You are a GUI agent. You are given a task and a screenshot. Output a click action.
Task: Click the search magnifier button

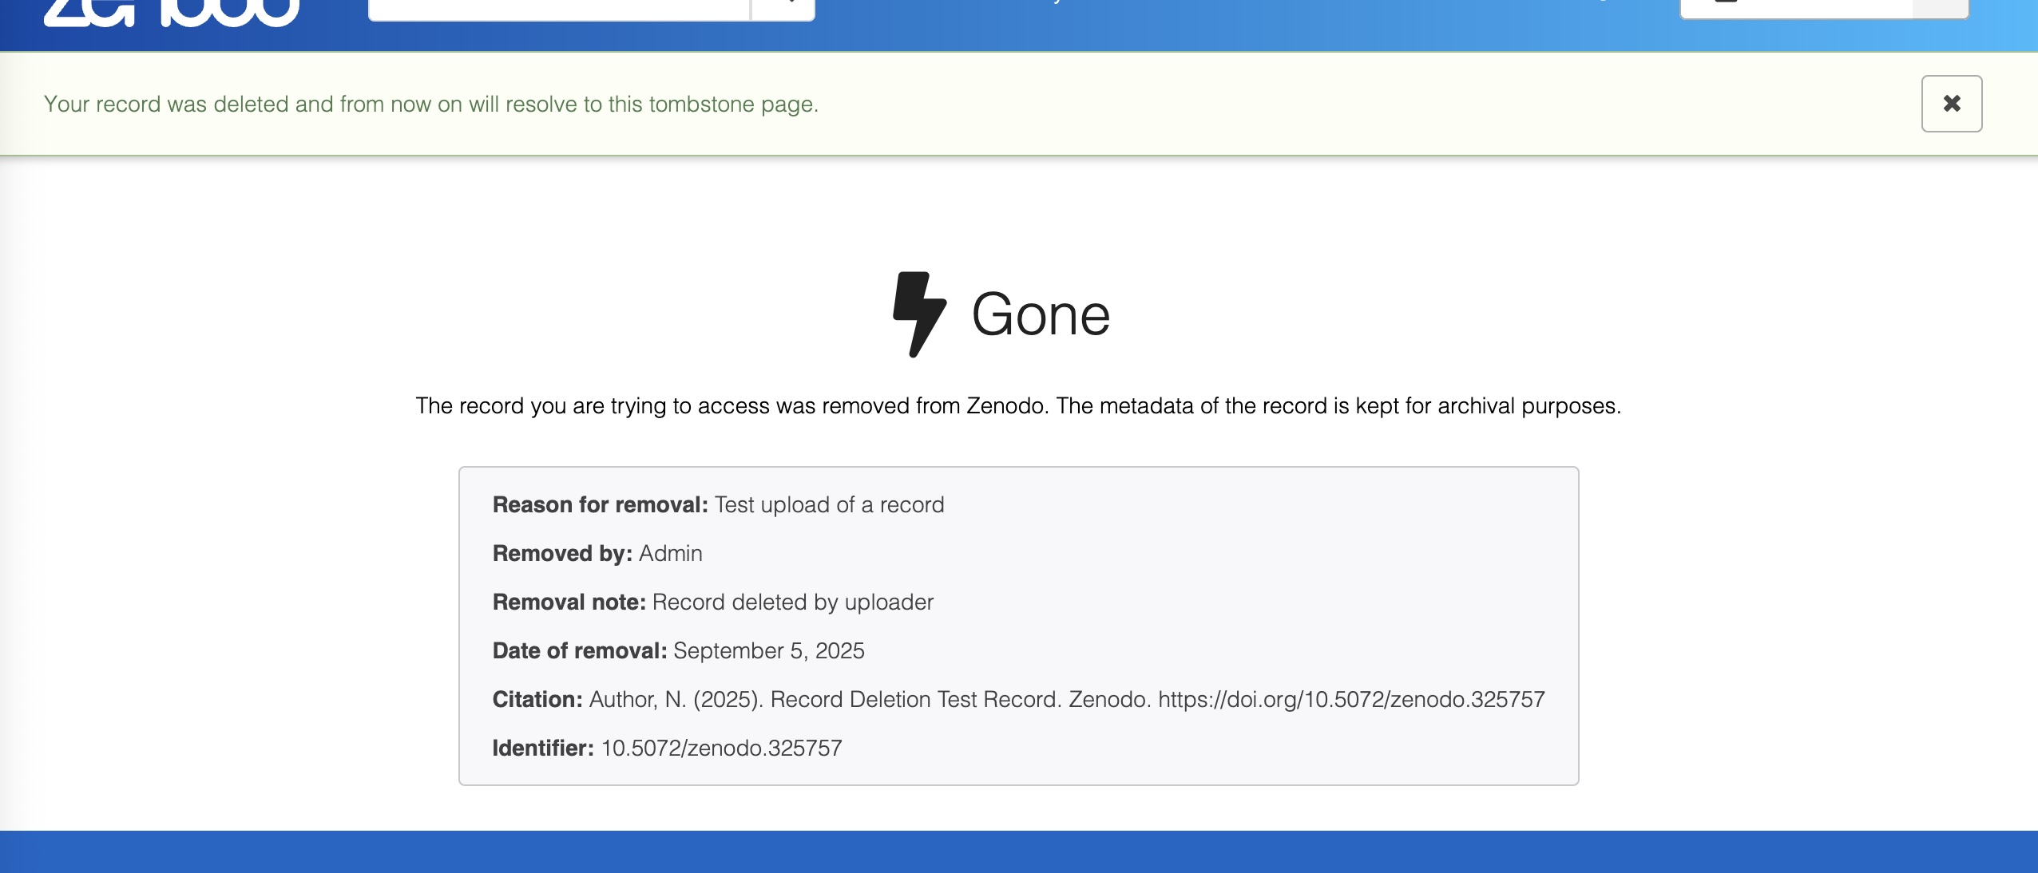[x=783, y=8]
